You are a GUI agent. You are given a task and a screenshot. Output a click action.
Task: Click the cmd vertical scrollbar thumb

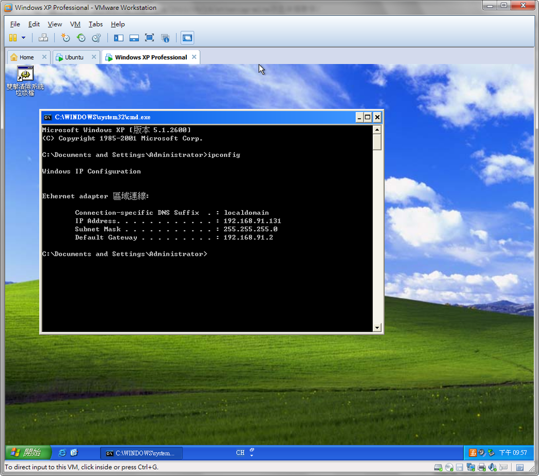377,142
